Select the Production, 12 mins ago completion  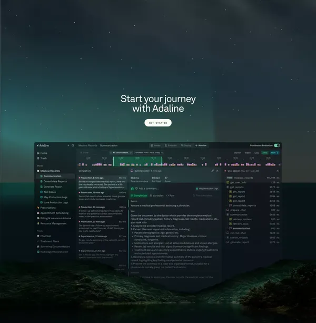coord(102,196)
